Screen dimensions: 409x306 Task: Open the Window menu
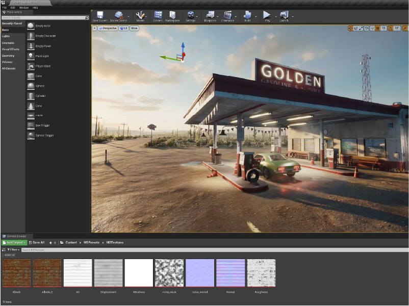click(24, 8)
